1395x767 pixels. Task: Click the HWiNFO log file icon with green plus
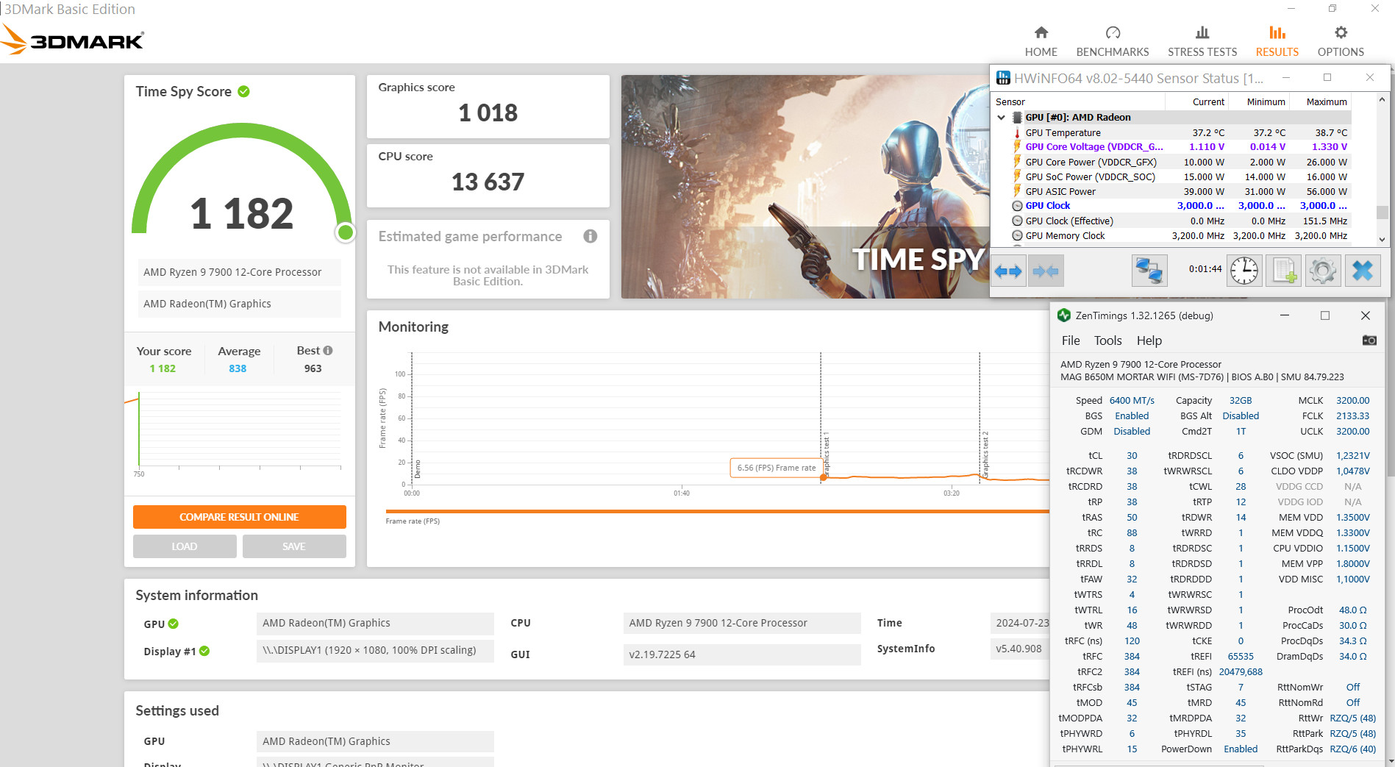[1284, 271]
